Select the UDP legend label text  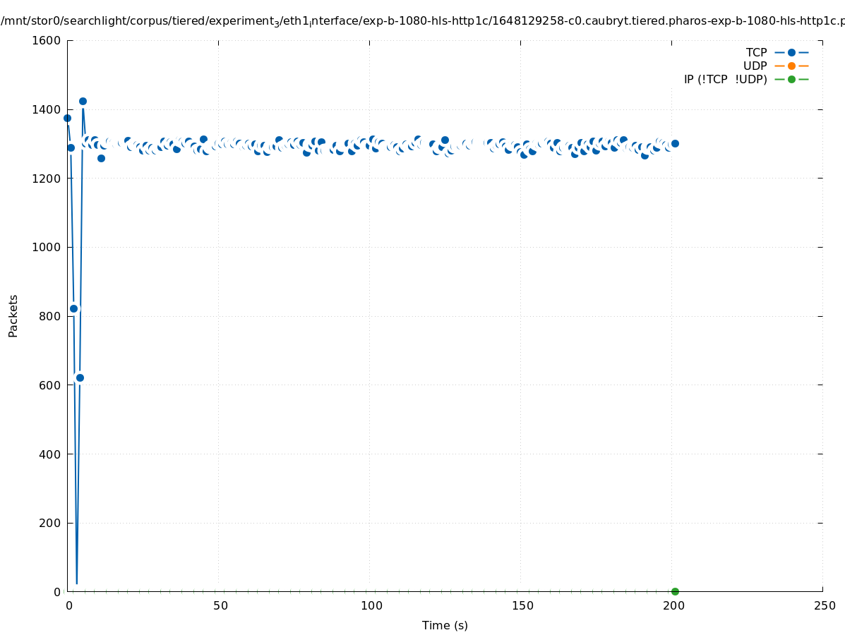pyautogui.click(x=755, y=66)
